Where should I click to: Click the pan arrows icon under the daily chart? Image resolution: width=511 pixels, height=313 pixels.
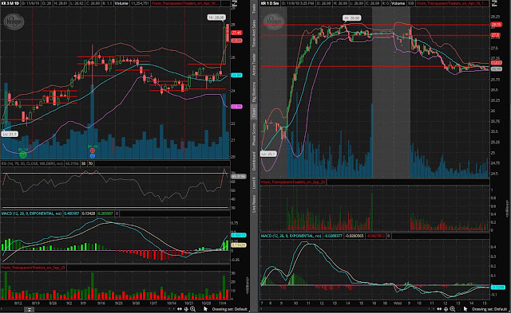(x=179, y=309)
